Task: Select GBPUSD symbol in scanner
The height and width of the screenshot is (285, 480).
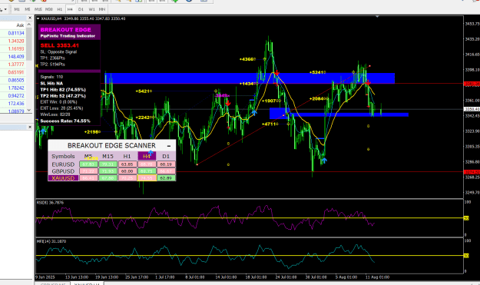Action: (63, 171)
